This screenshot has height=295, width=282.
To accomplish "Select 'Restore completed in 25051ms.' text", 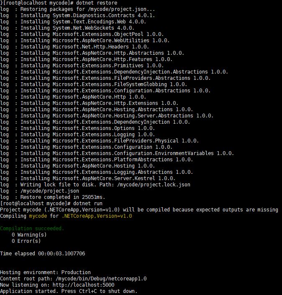I will [63, 197].
